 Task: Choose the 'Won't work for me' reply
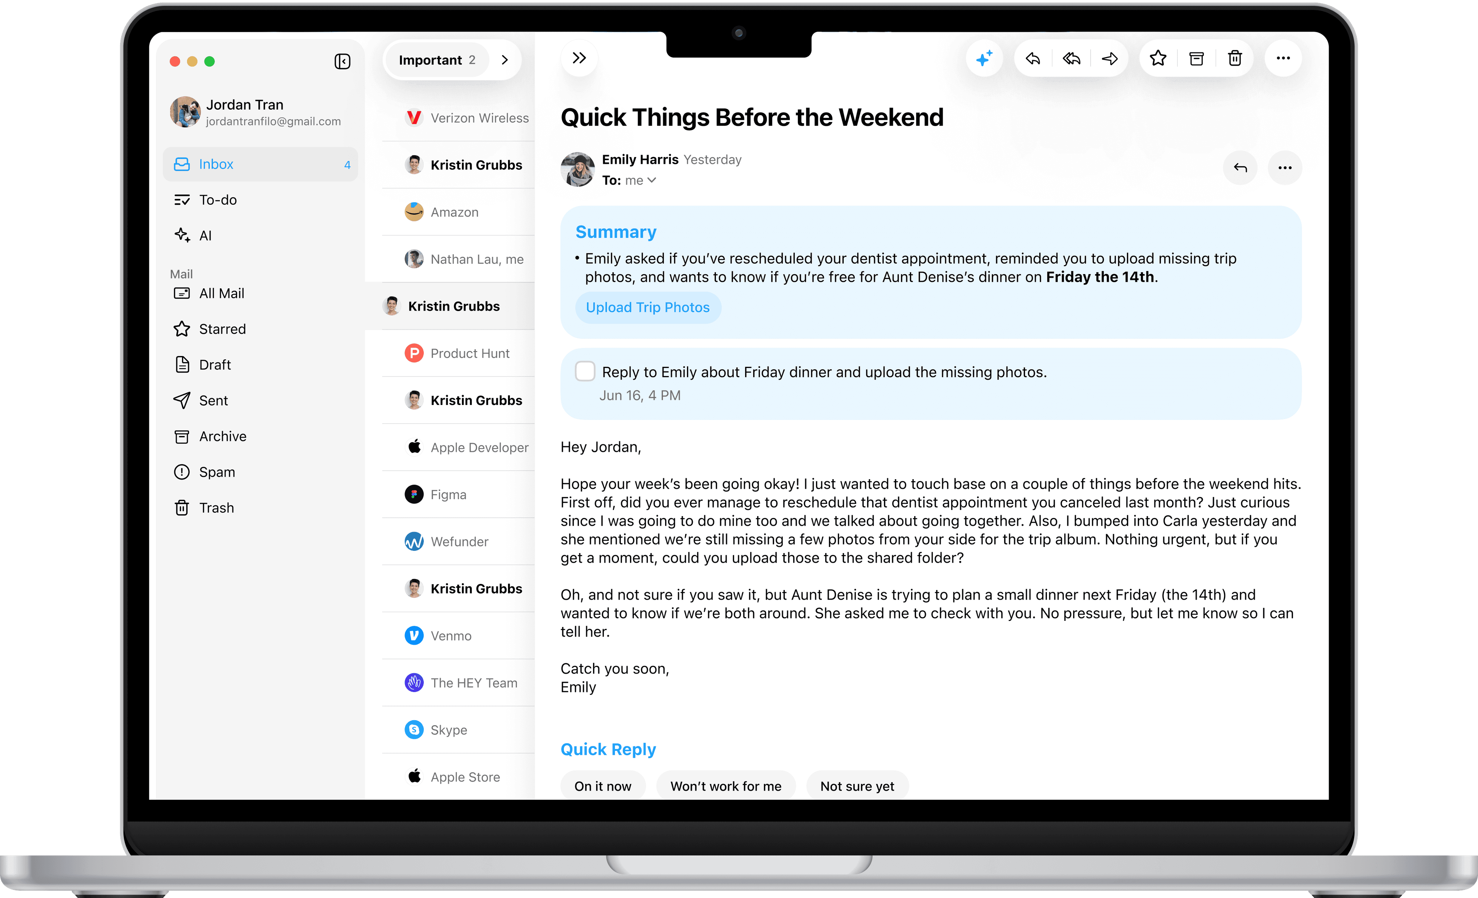[726, 786]
